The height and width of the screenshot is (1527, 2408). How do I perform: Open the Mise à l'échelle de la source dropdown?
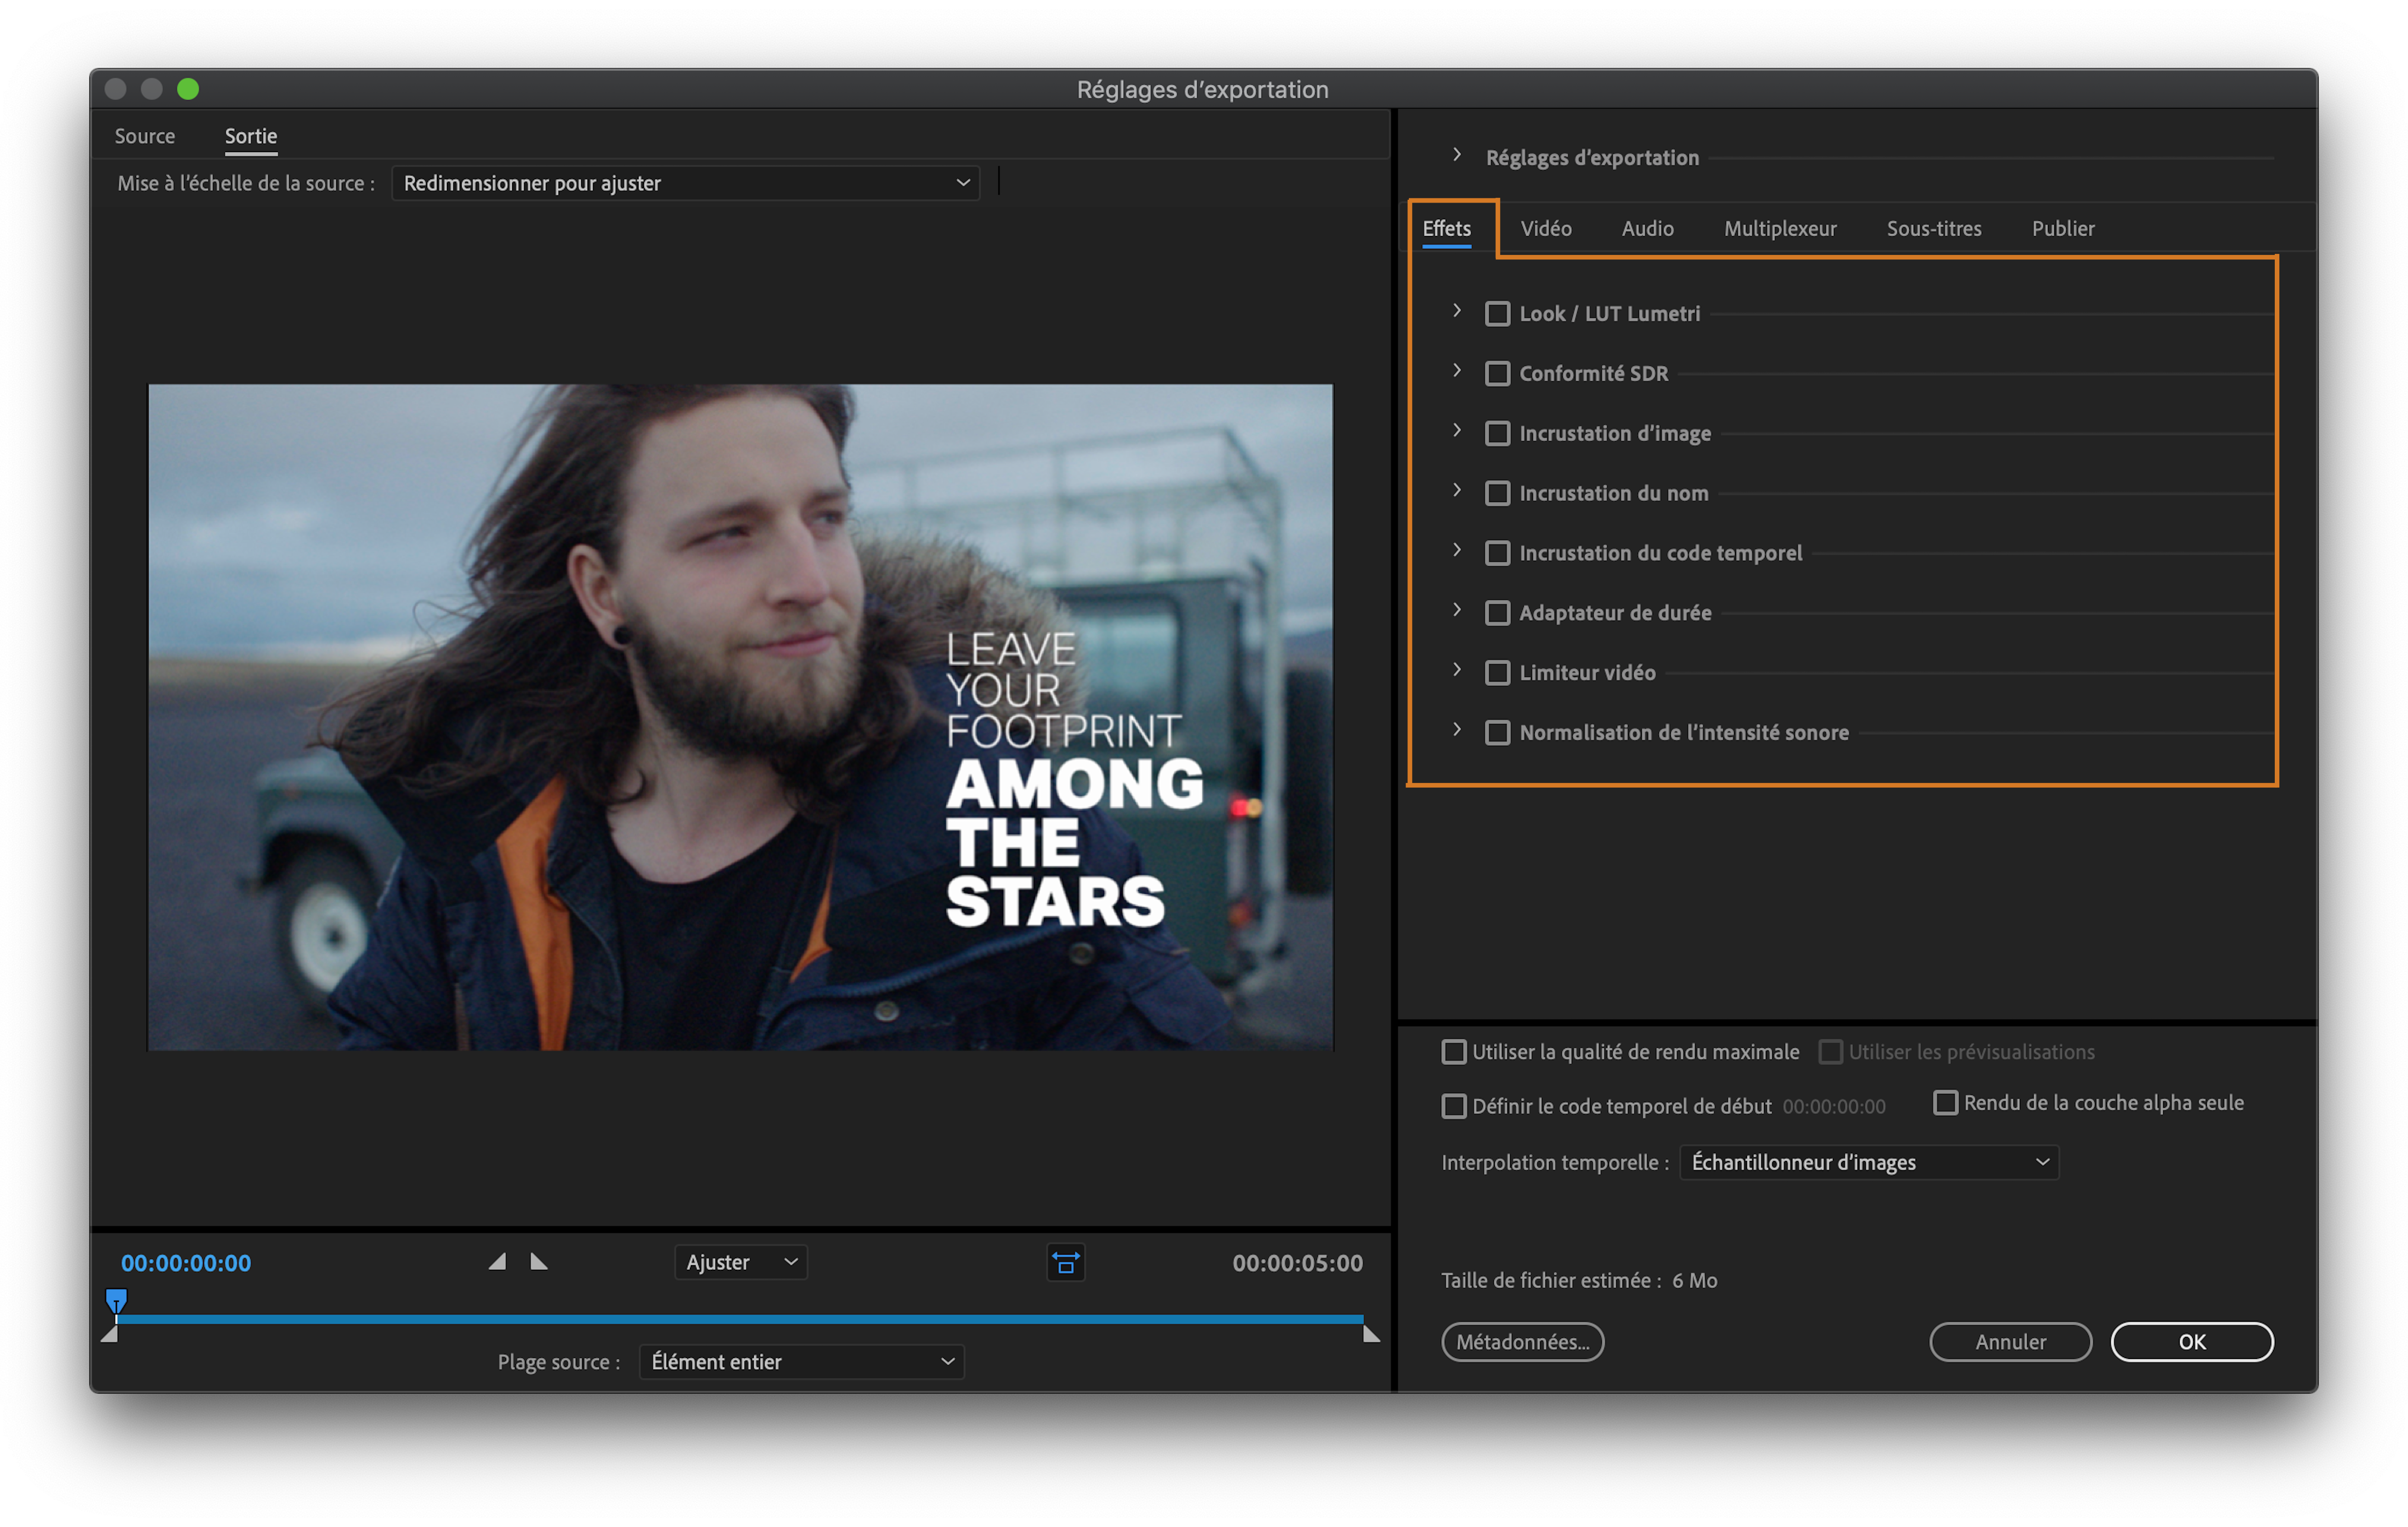[x=686, y=183]
